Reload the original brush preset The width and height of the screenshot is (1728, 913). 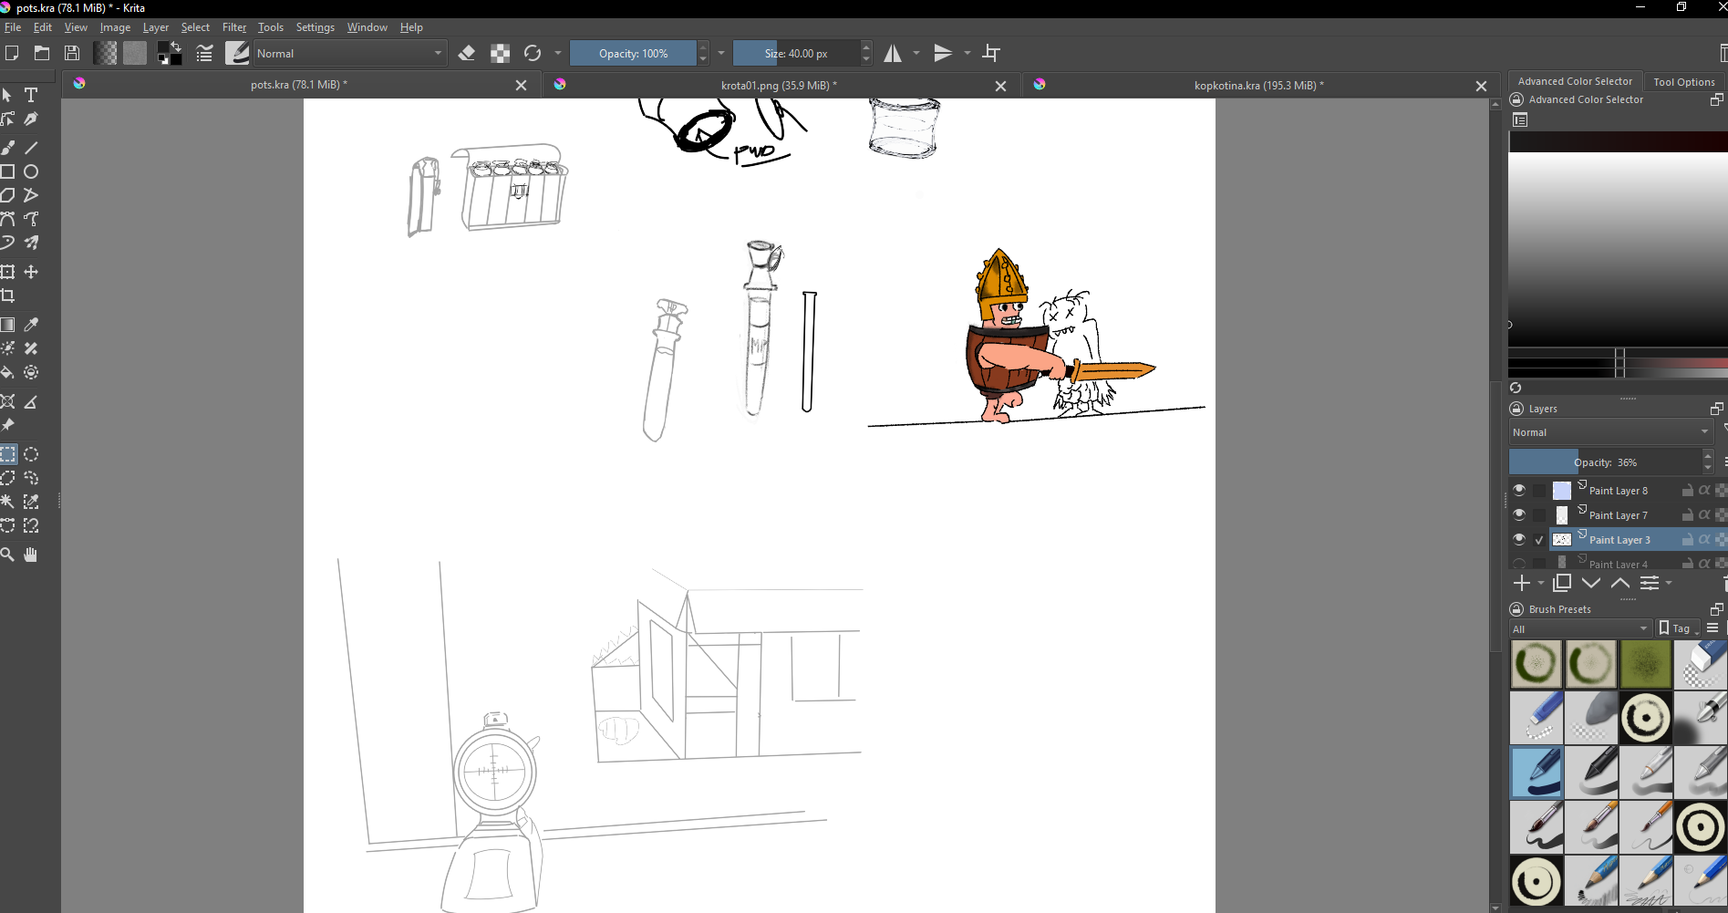pos(533,53)
